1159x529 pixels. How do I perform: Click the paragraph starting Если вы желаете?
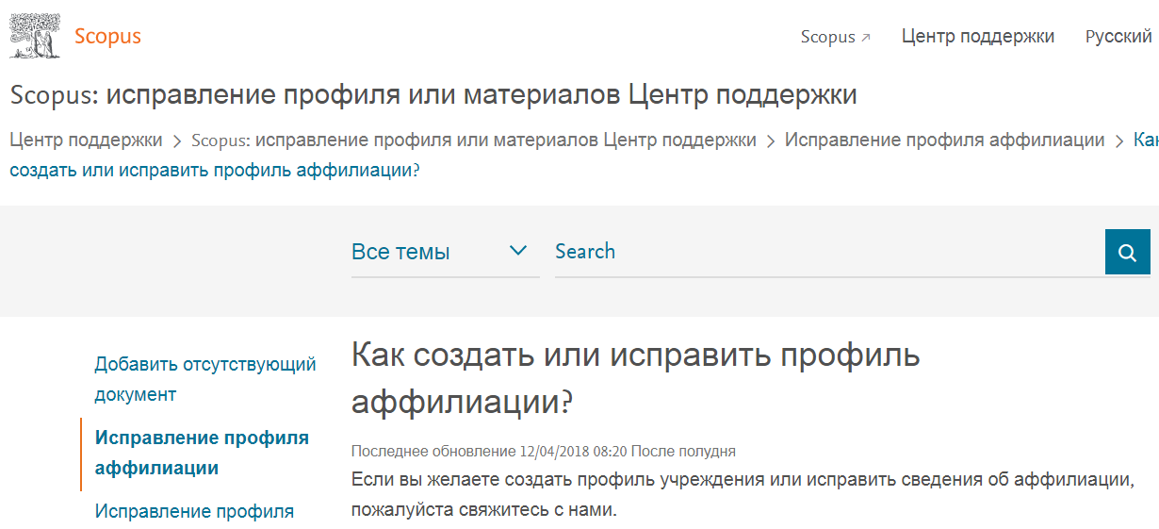[x=742, y=494]
